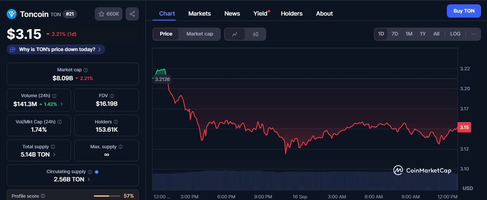Click the info icon beside Profile score
The image size is (487, 200).
pyautogui.click(x=43, y=196)
